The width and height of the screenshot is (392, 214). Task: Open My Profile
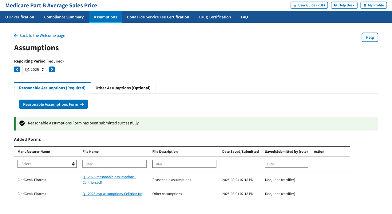tap(374, 5)
